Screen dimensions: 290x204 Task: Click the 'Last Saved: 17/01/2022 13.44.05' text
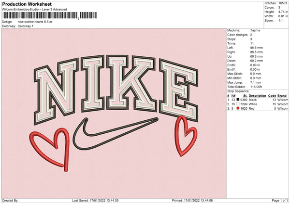tap(95, 201)
